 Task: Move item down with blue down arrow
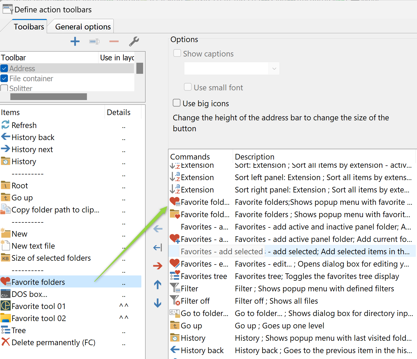point(158,303)
